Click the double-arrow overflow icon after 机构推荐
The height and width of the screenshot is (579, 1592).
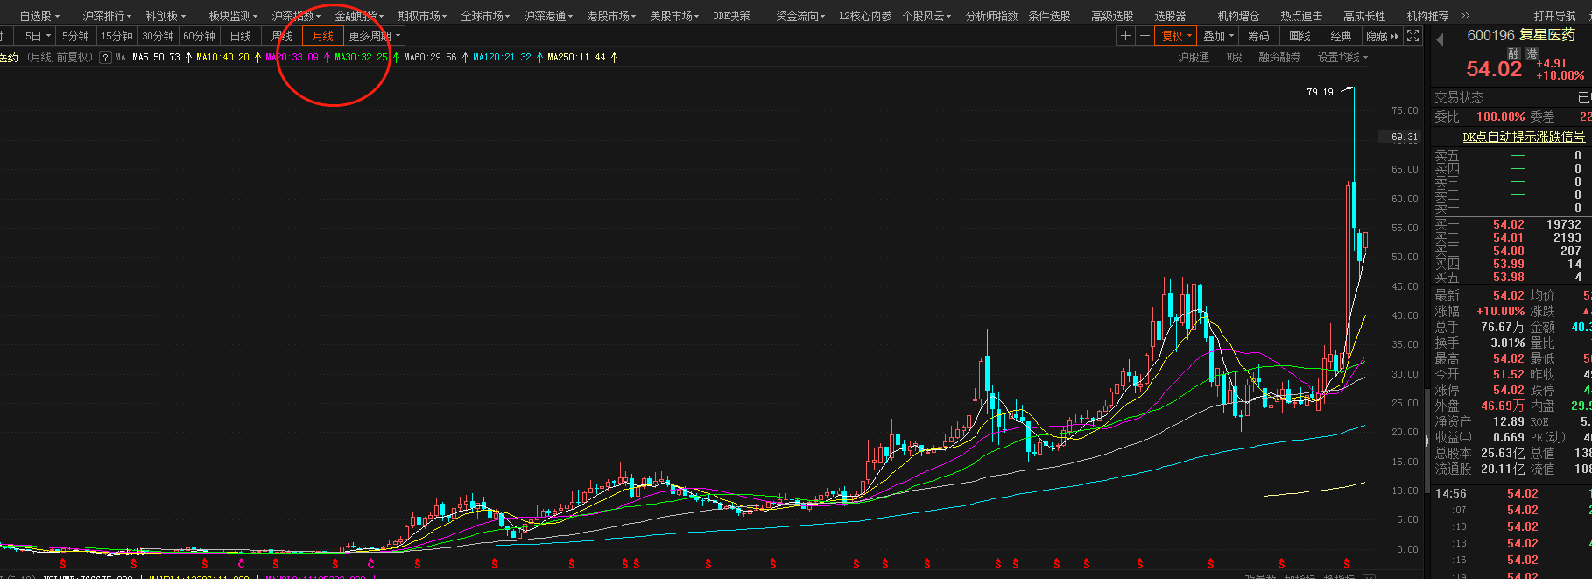click(x=1466, y=16)
